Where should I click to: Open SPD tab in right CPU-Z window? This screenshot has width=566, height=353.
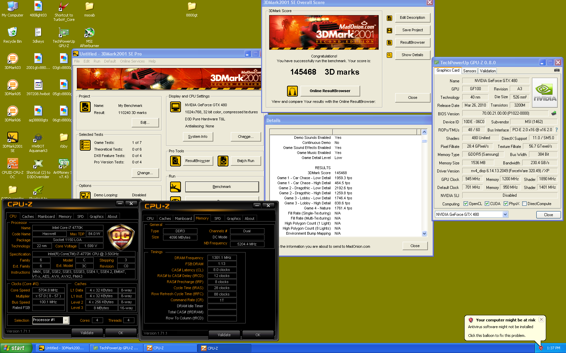(x=218, y=219)
